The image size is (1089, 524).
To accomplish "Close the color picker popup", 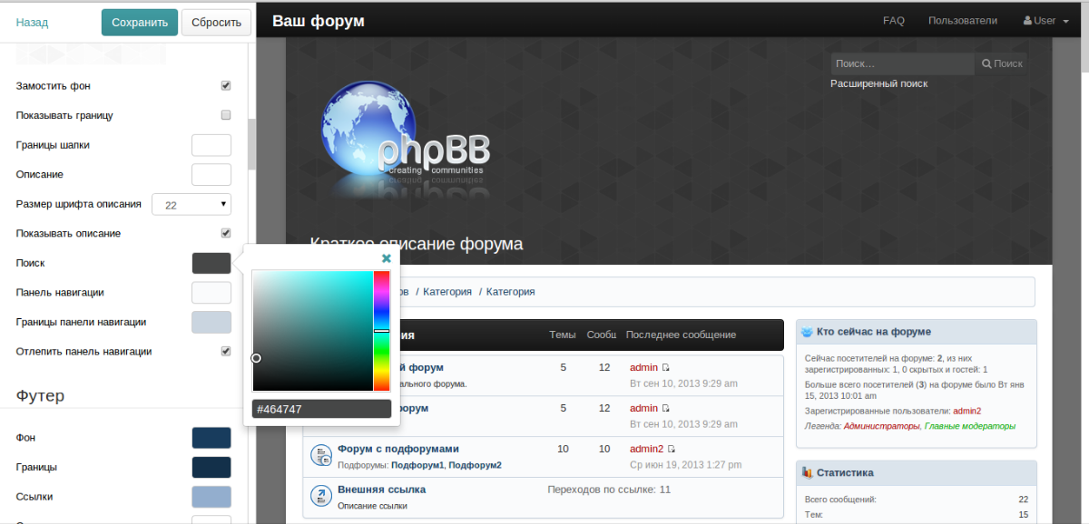I will (x=387, y=258).
